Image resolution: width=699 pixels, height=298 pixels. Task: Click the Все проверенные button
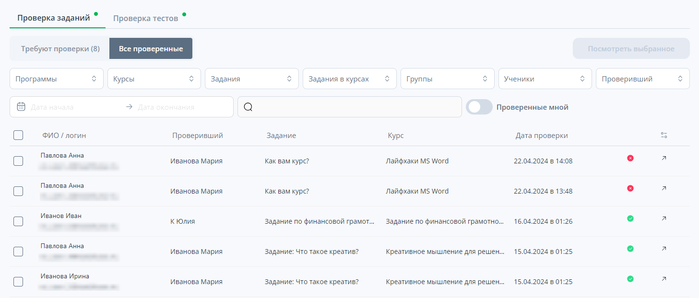[x=151, y=49]
